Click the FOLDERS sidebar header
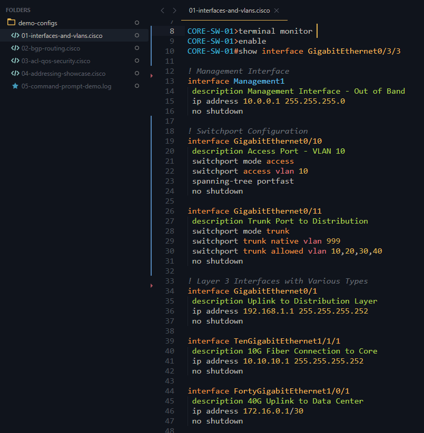 point(18,10)
